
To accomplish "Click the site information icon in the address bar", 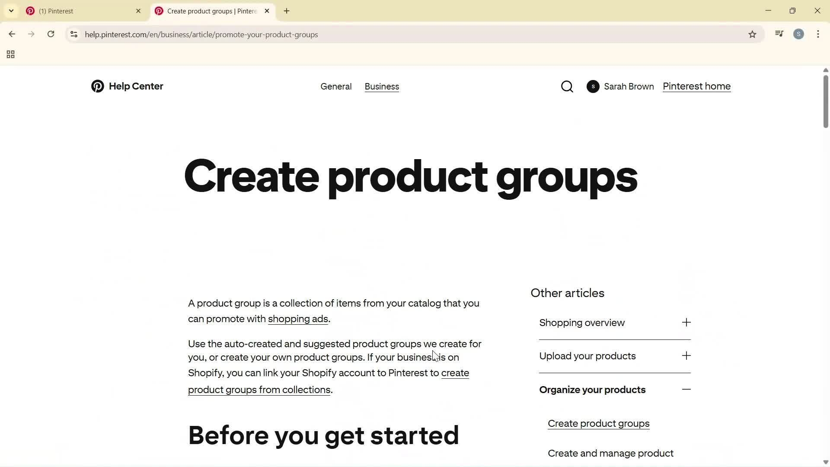I will coord(73,35).
